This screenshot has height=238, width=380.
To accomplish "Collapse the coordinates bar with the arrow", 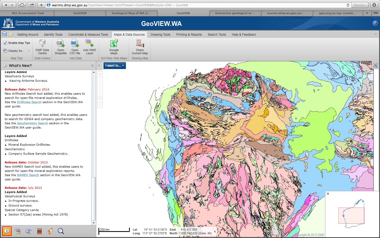I will [215, 231].
